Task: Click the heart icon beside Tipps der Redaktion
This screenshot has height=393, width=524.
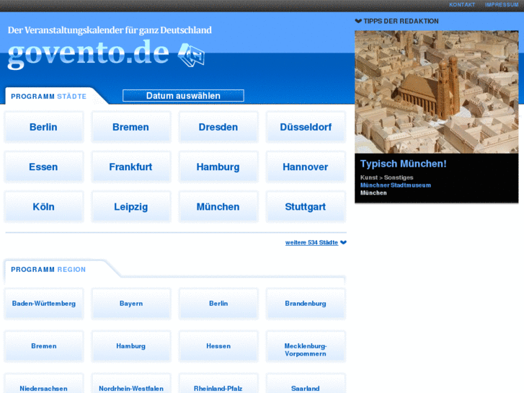Action: click(x=358, y=21)
